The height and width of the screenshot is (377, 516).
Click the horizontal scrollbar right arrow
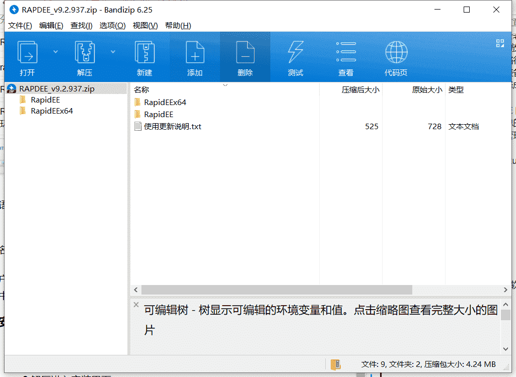point(505,290)
